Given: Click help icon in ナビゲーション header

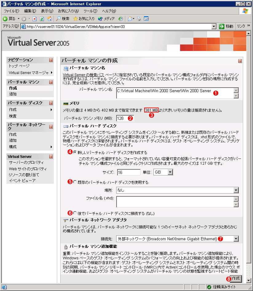Looking at the screenshot, I should tap(51, 60).
